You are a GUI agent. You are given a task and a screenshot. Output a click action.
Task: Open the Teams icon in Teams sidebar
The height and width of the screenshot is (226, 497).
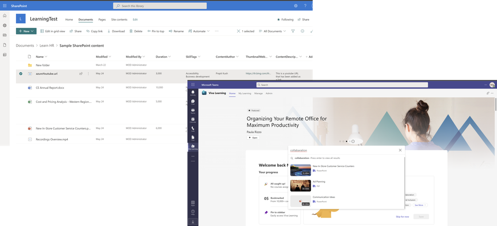pos(193,111)
